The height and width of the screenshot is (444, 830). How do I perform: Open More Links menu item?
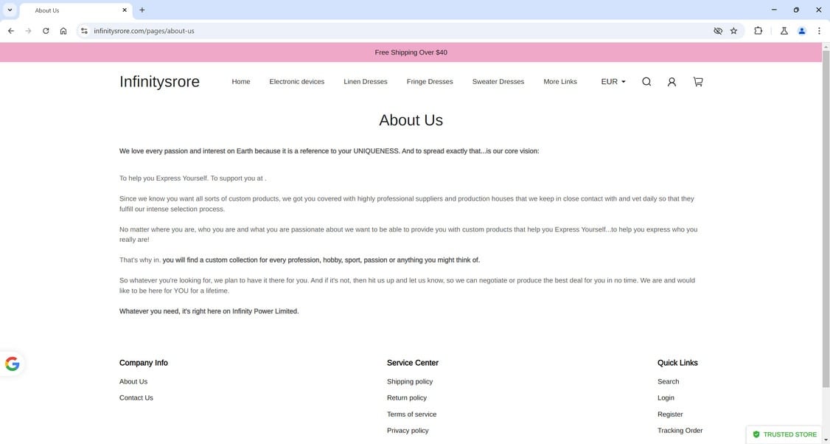pos(560,82)
